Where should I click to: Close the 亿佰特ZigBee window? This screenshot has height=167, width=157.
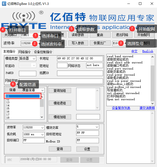point(152,4)
